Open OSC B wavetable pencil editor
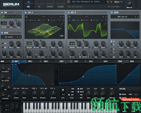 (x=105, y=24)
